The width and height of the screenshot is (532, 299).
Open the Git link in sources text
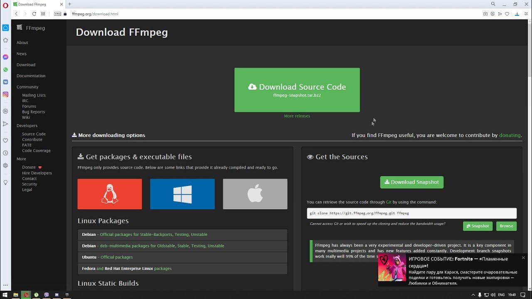[389, 202]
